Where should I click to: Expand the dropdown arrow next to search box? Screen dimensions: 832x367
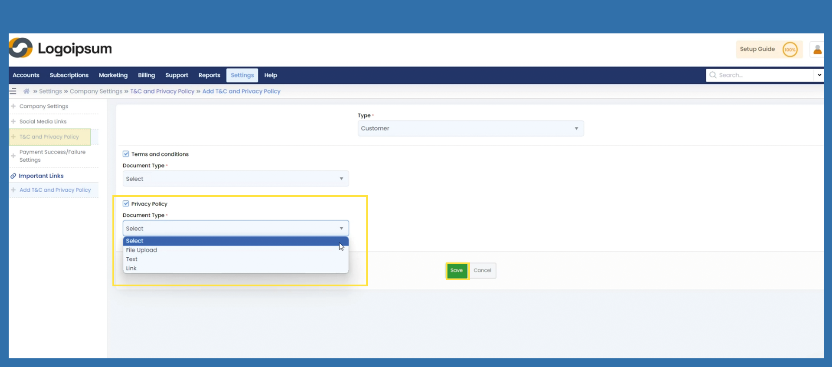[819, 75]
